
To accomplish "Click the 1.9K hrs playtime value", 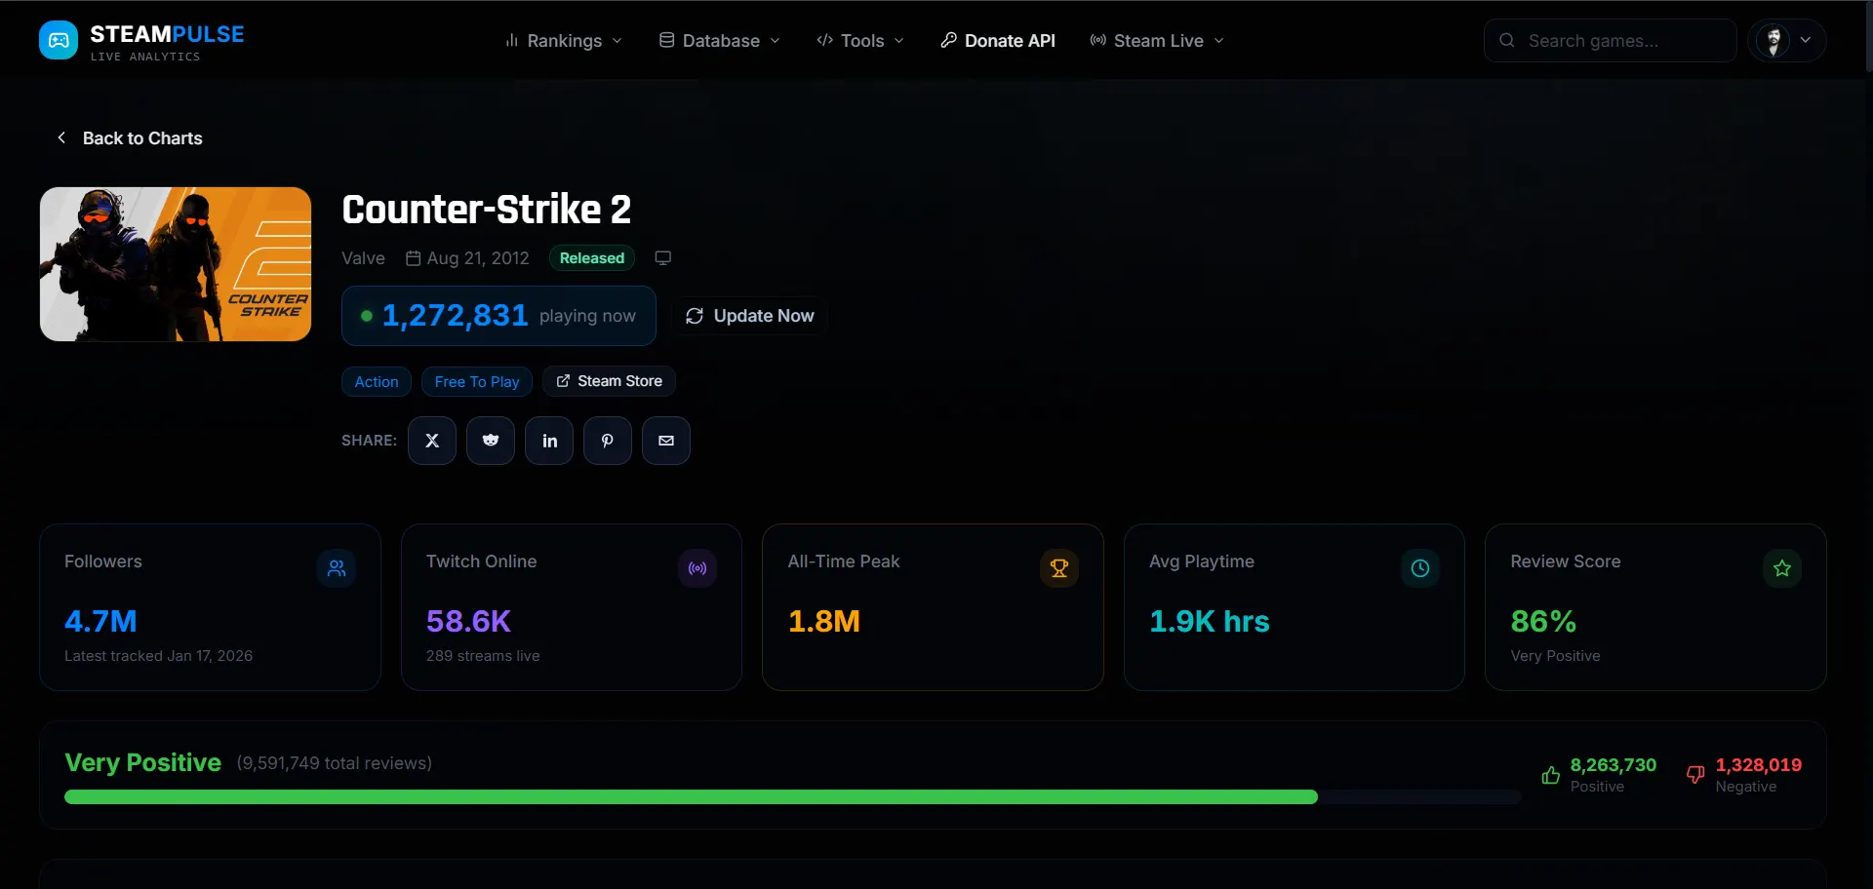I will 1210,621.
